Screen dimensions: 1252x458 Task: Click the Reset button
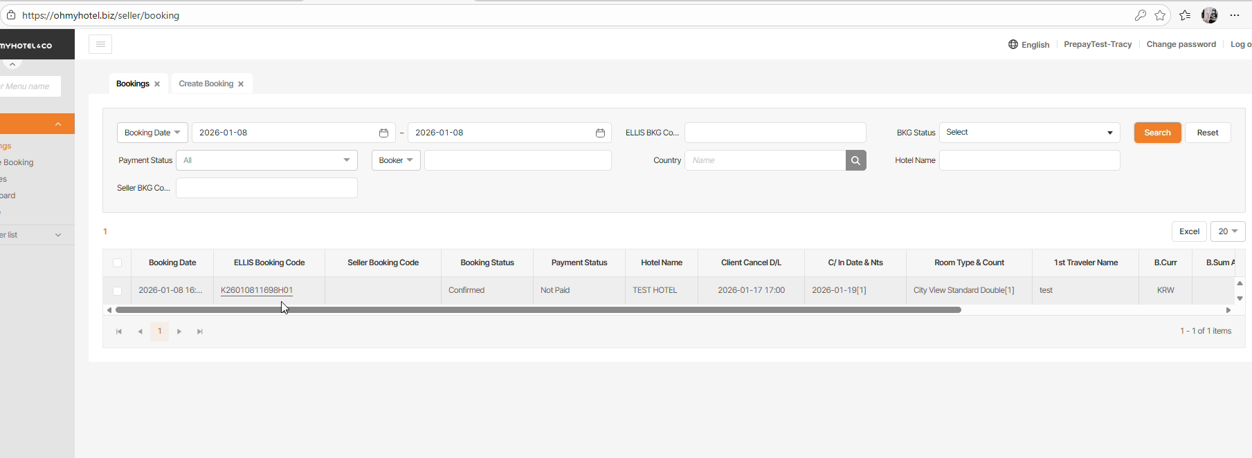coord(1208,133)
